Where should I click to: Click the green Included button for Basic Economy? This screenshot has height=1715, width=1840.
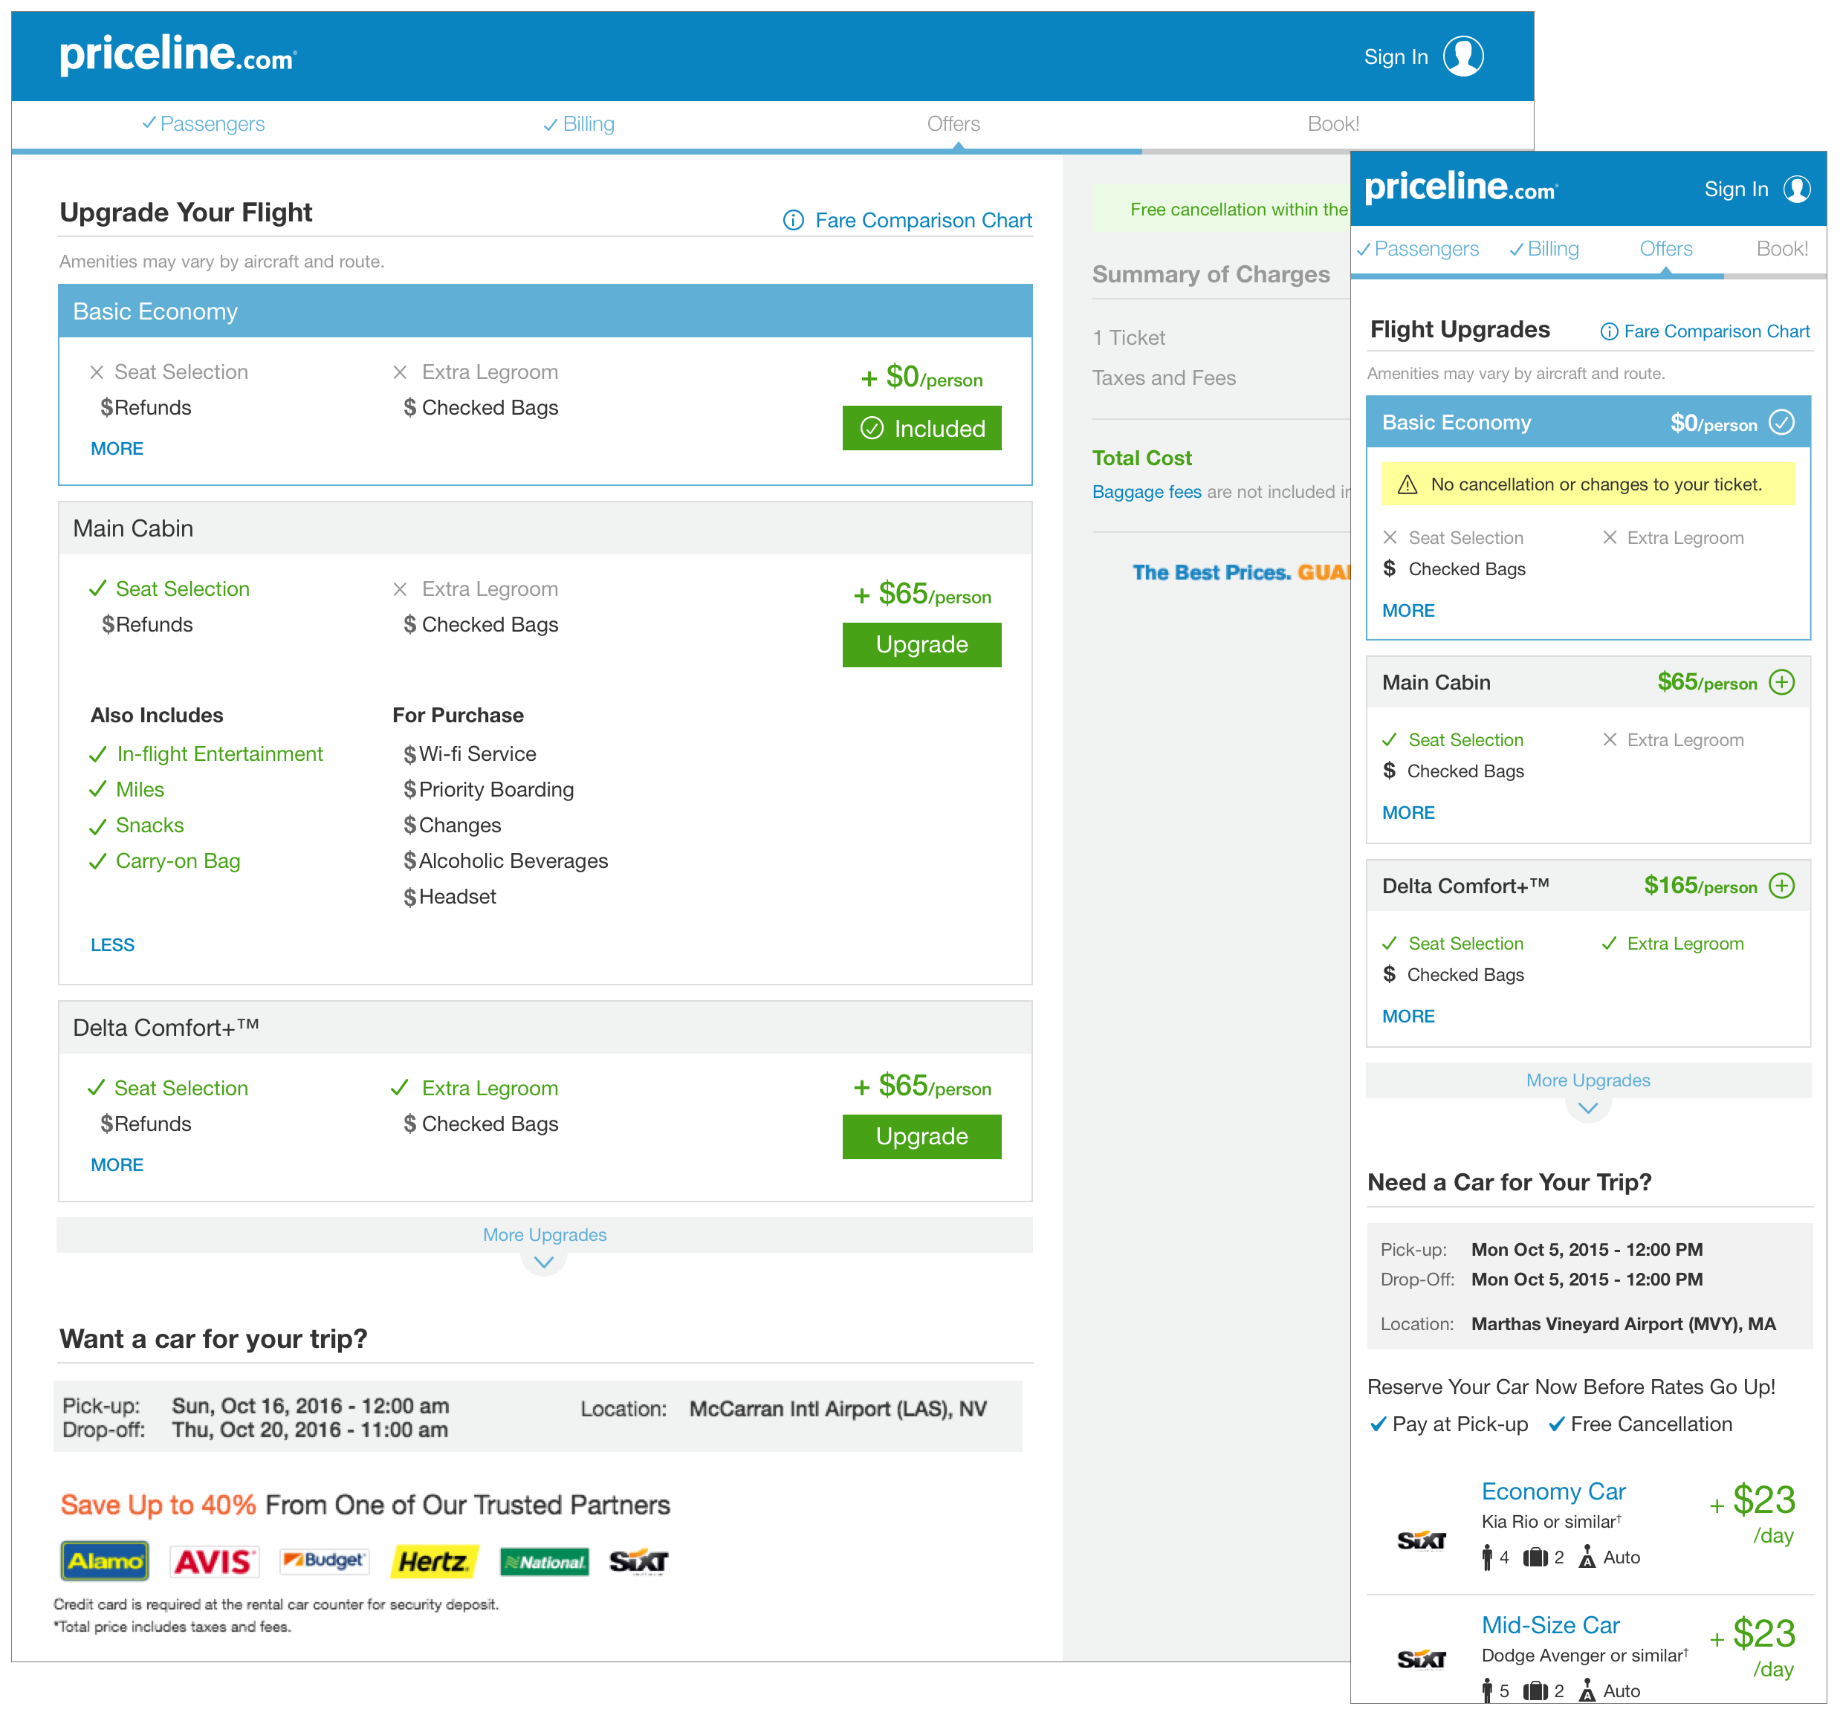tap(921, 429)
